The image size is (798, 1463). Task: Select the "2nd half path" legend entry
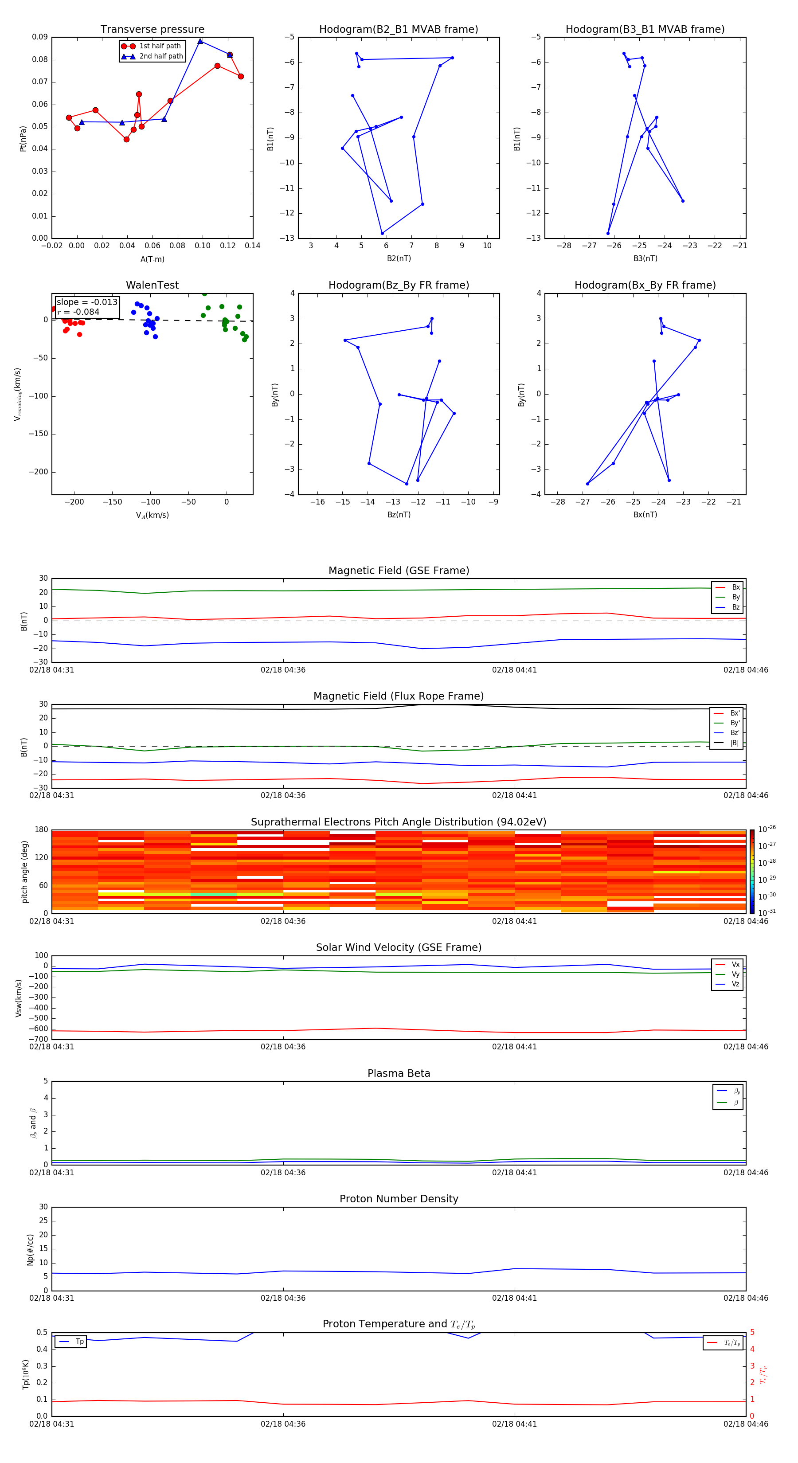pyautogui.click(x=152, y=56)
